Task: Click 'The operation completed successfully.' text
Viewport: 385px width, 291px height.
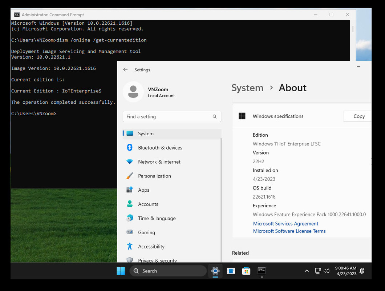Action: (63, 102)
